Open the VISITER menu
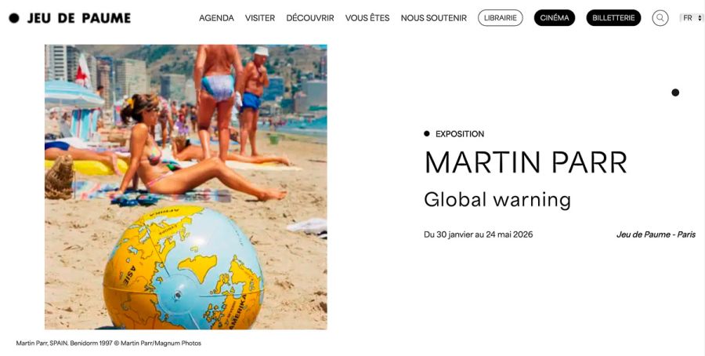Viewport: 705px width, 356px height. click(260, 18)
